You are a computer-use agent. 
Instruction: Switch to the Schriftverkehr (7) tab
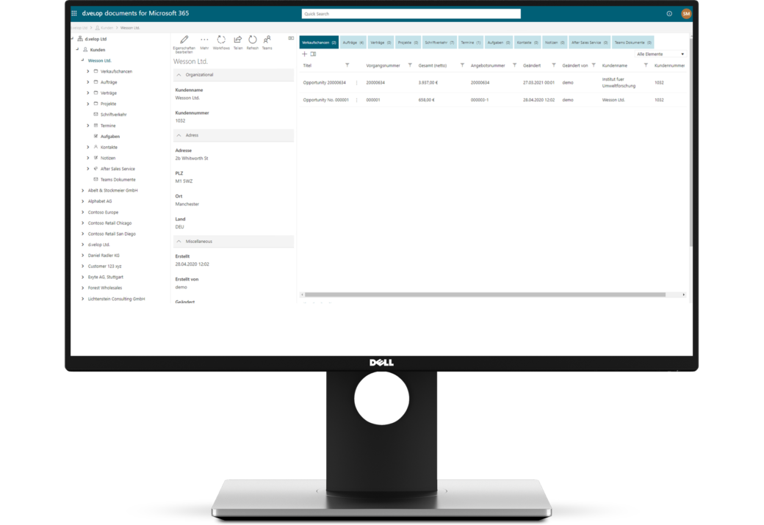(439, 43)
